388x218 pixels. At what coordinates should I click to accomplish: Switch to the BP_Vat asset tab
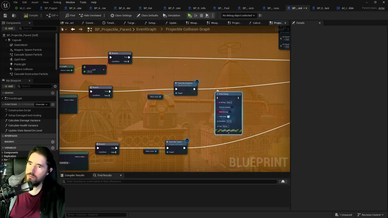(x=148, y=8)
